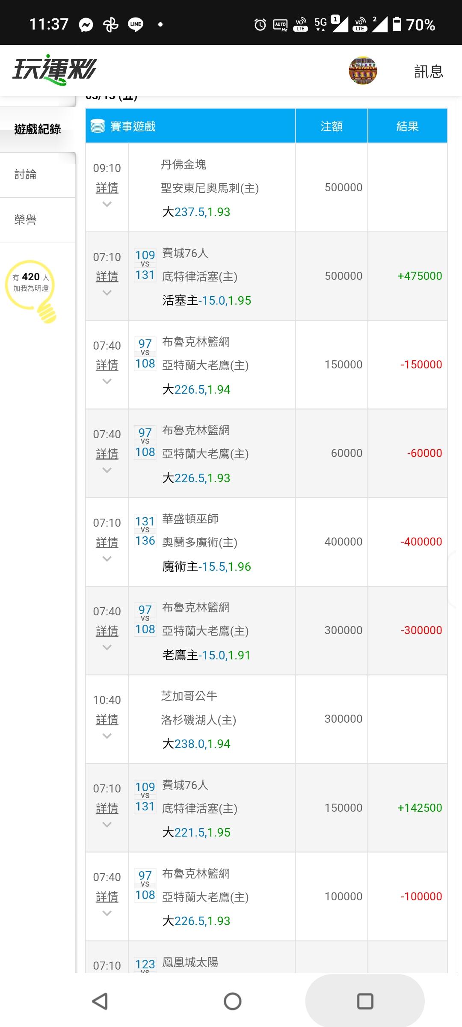Tap the LINE notification icon in status bar
Screen dimensions: 462x1027
click(136, 24)
